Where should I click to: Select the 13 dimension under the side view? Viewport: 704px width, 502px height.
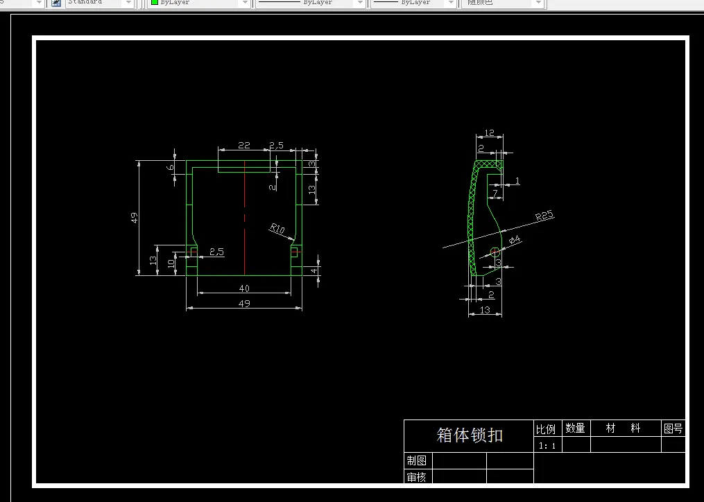point(485,310)
